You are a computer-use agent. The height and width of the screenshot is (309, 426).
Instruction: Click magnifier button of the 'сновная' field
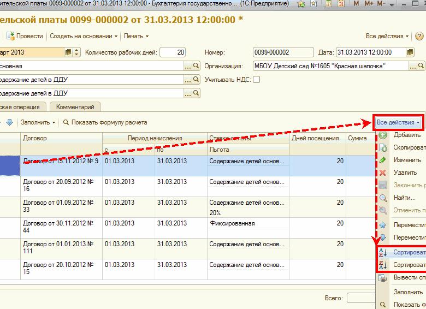tap(196, 66)
